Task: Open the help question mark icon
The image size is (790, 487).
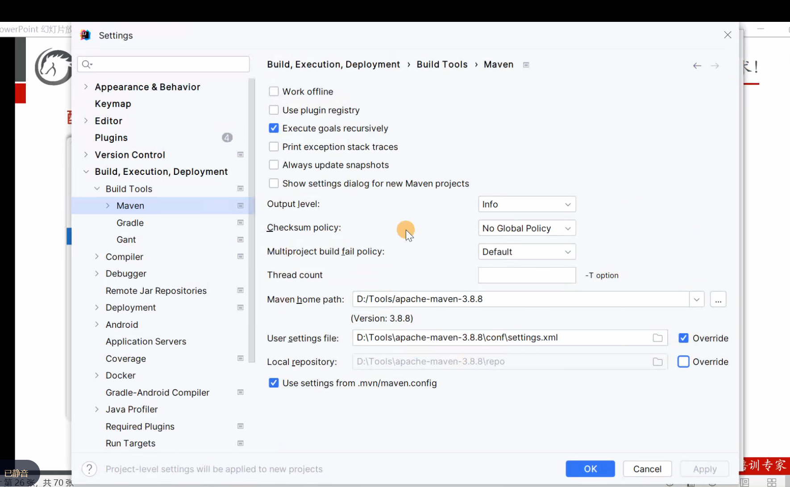Action: [x=89, y=469]
